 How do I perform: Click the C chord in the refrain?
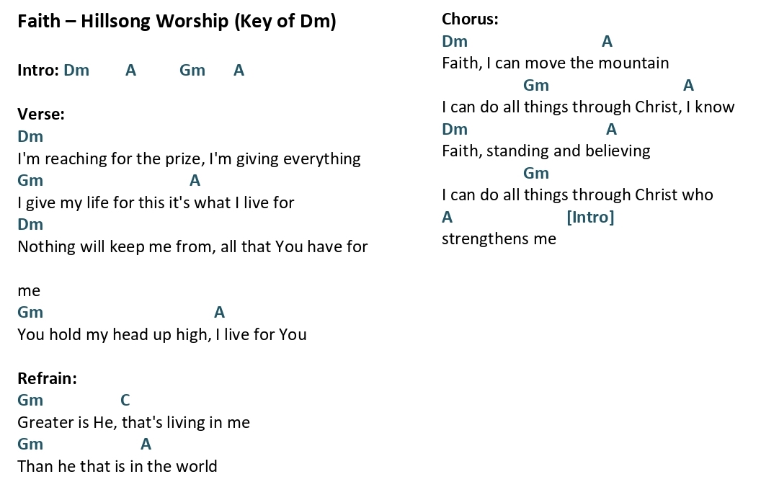[125, 401]
